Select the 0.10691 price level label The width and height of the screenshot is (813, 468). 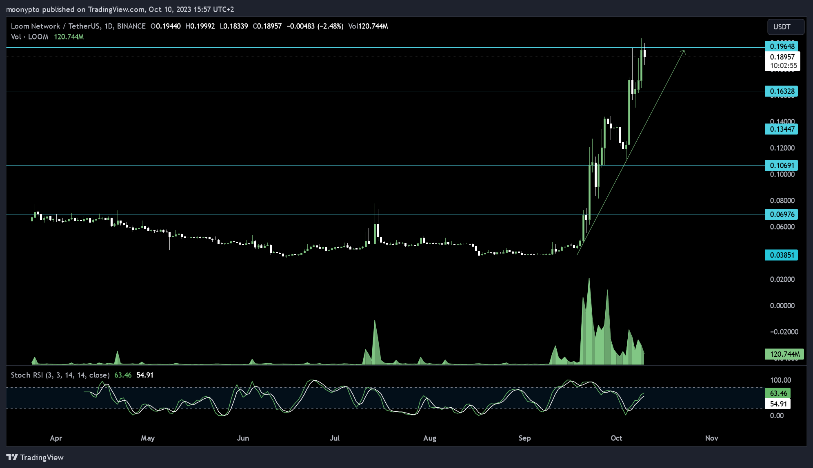click(x=782, y=165)
